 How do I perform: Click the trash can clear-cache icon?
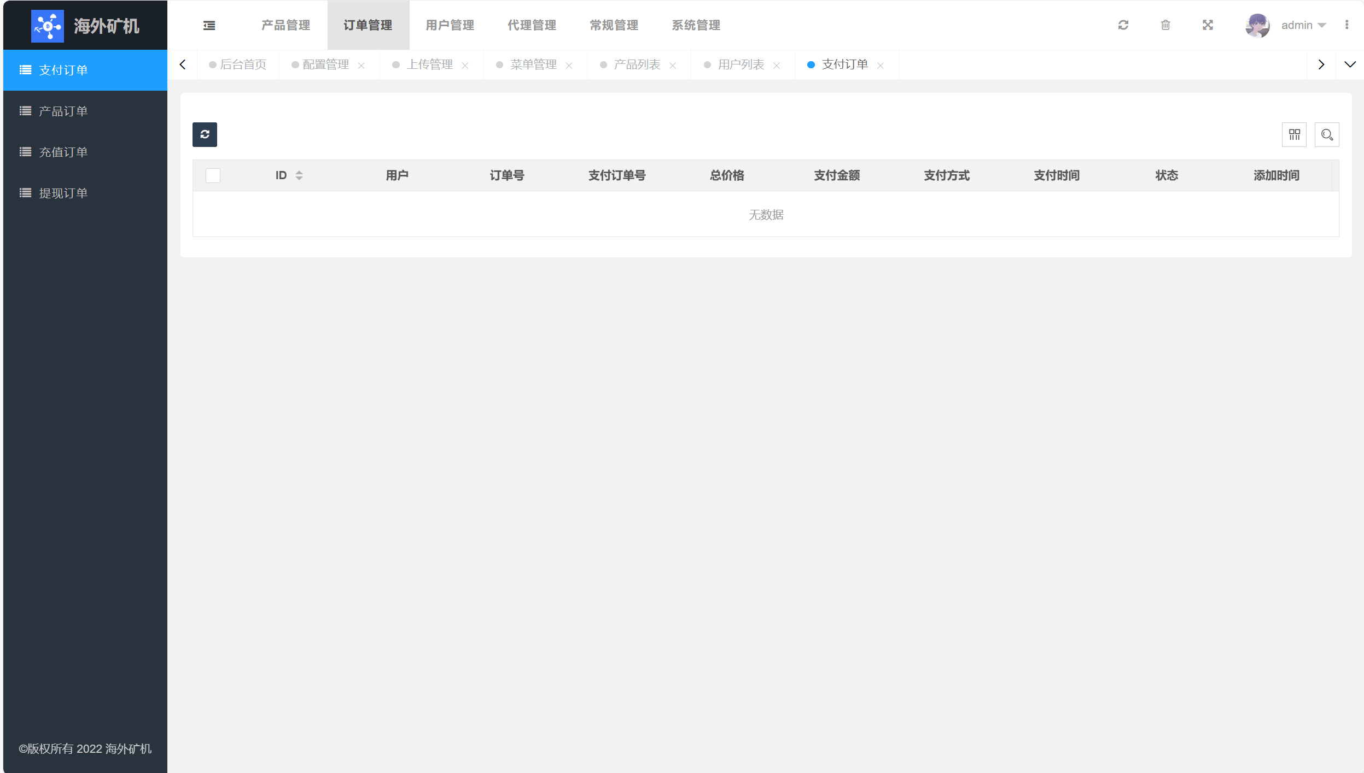coord(1165,25)
